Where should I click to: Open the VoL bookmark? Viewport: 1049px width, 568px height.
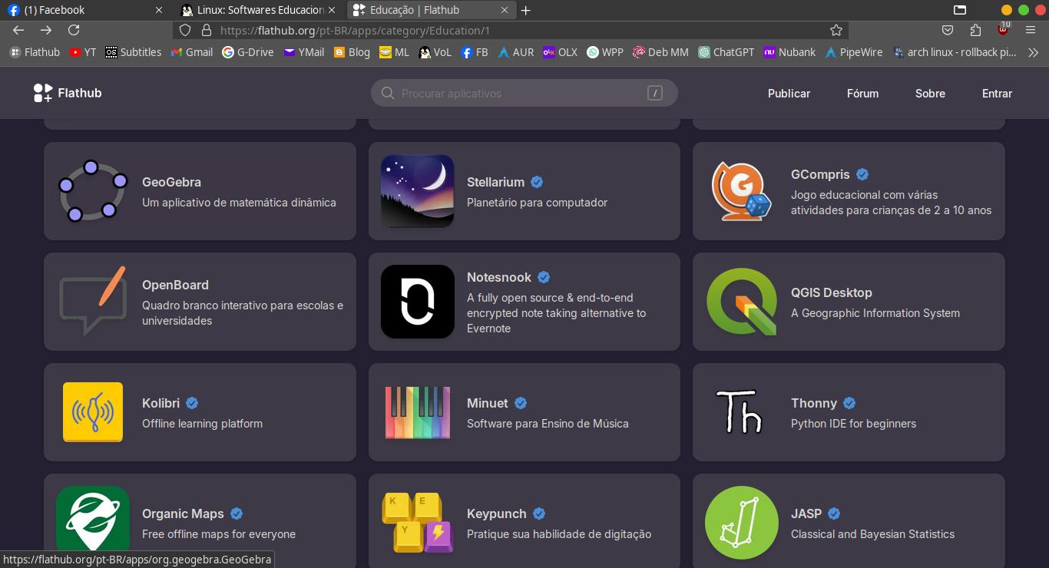435,52
